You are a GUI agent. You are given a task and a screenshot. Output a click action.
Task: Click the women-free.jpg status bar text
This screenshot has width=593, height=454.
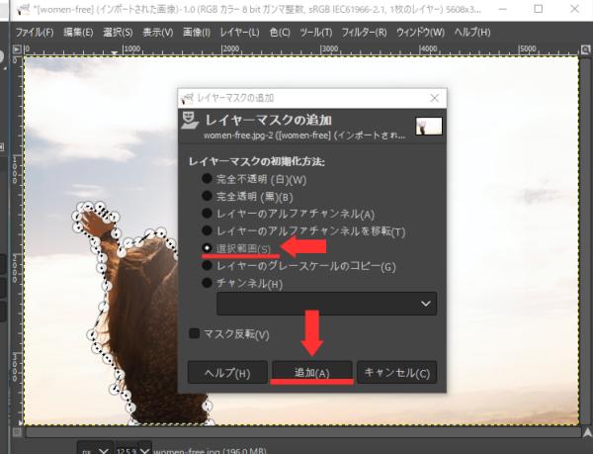coord(210,451)
